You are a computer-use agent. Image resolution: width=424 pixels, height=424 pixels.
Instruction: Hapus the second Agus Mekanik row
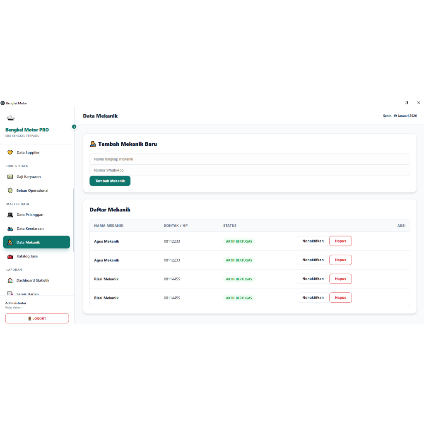[x=340, y=260]
